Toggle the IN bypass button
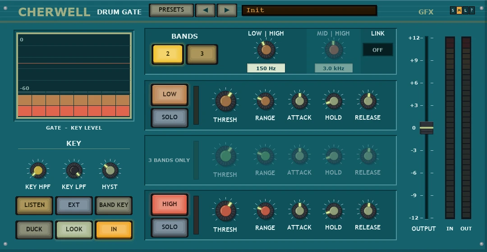This screenshot has width=487, height=252. 114,229
